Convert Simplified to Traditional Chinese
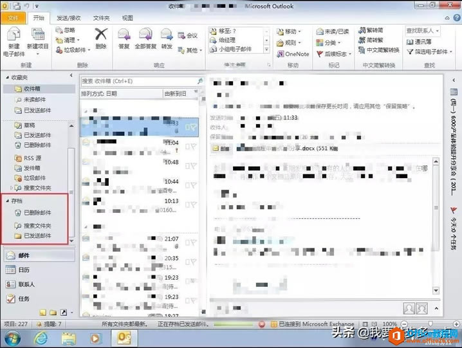 click(x=371, y=40)
